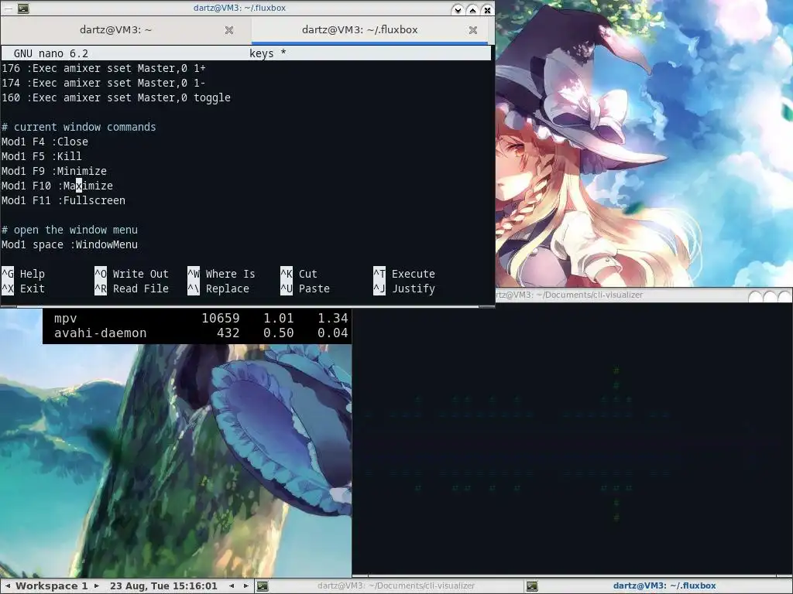Click the '^U Paste' nano shortcut
This screenshot has width=793, height=594.
pyautogui.click(x=305, y=288)
